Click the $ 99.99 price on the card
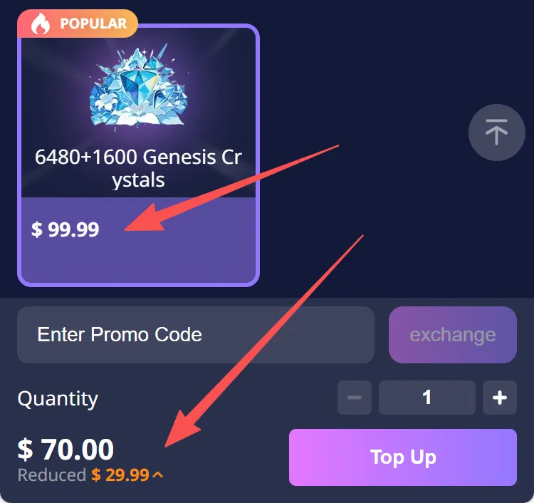 (65, 229)
